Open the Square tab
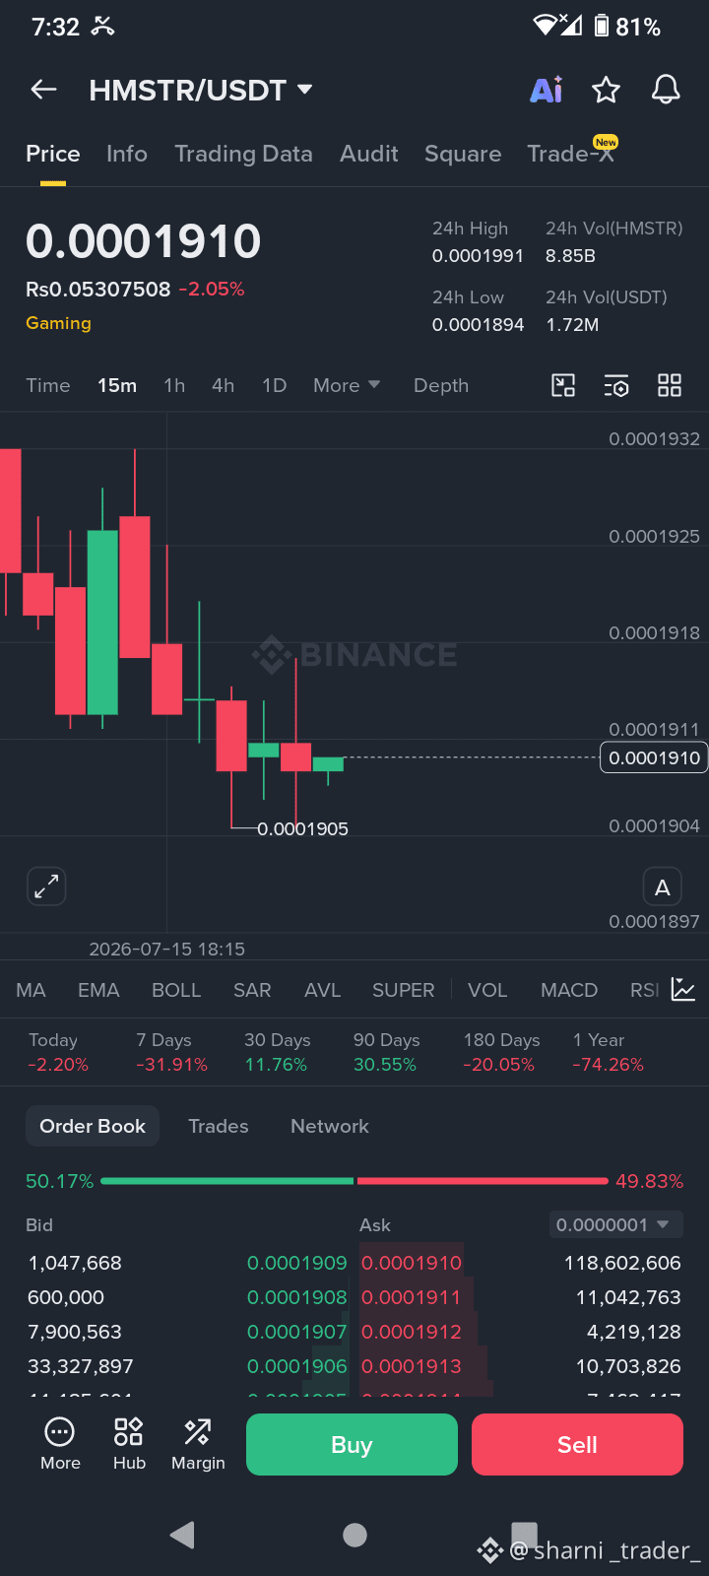709x1576 pixels. (463, 154)
